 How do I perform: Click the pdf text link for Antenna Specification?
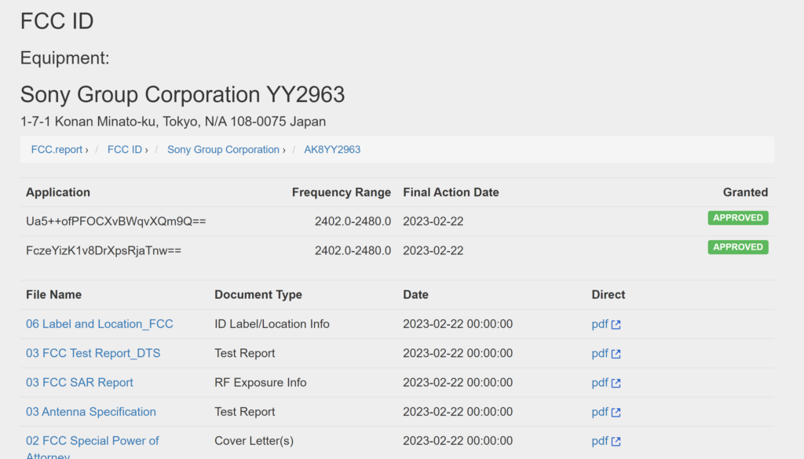600,412
